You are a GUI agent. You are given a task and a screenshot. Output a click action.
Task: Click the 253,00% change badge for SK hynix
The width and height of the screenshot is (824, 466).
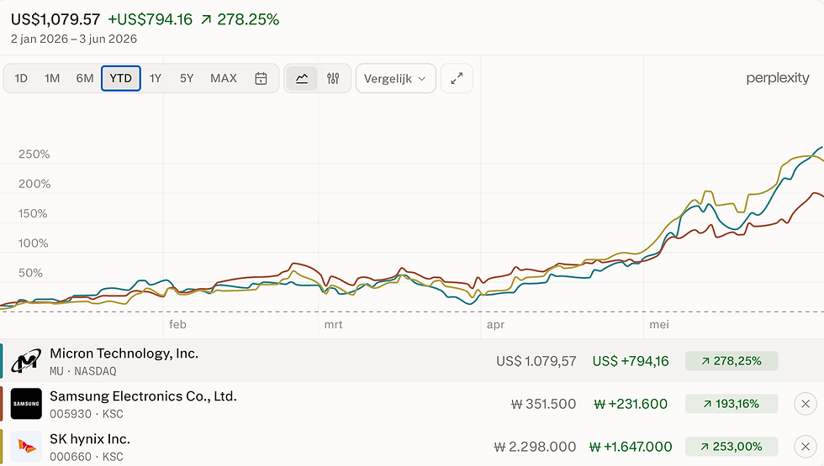point(732,447)
